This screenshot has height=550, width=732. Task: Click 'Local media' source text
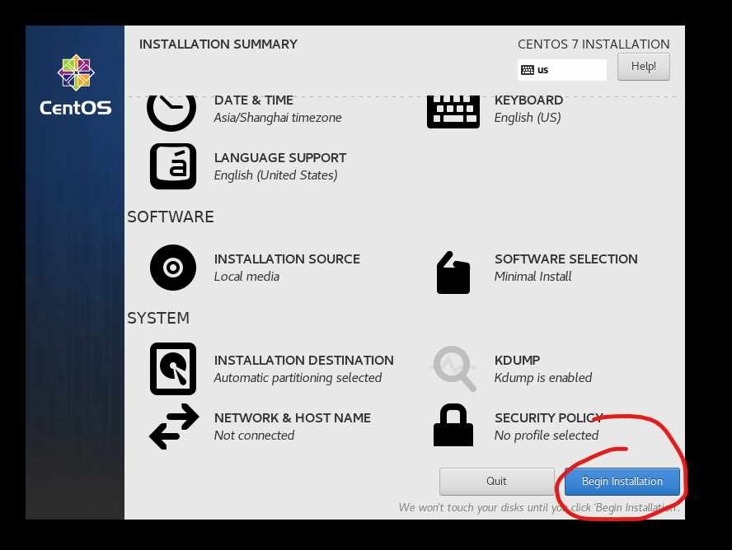click(246, 277)
